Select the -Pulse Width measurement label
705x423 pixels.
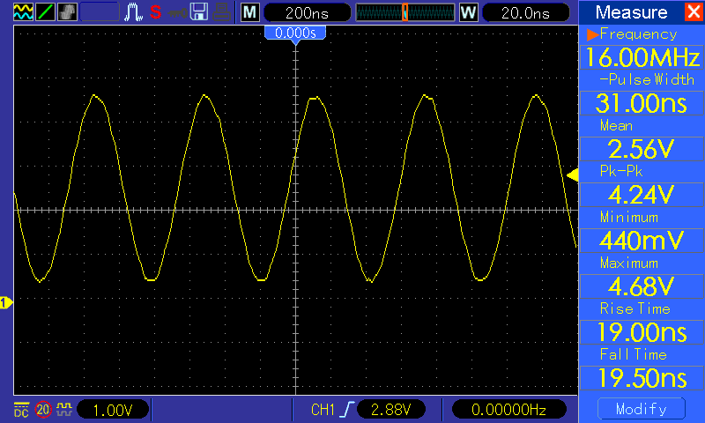647,79
